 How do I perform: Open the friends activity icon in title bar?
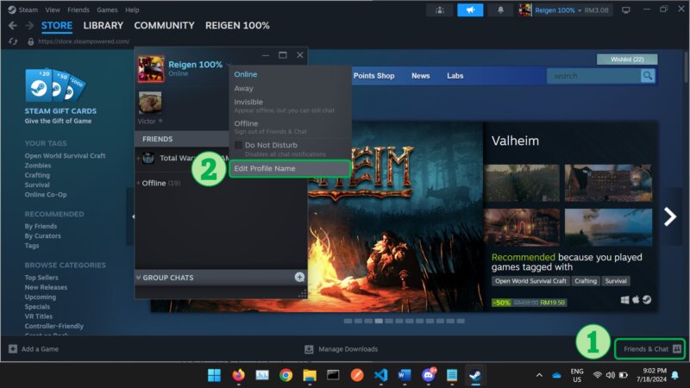pos(440,10)
